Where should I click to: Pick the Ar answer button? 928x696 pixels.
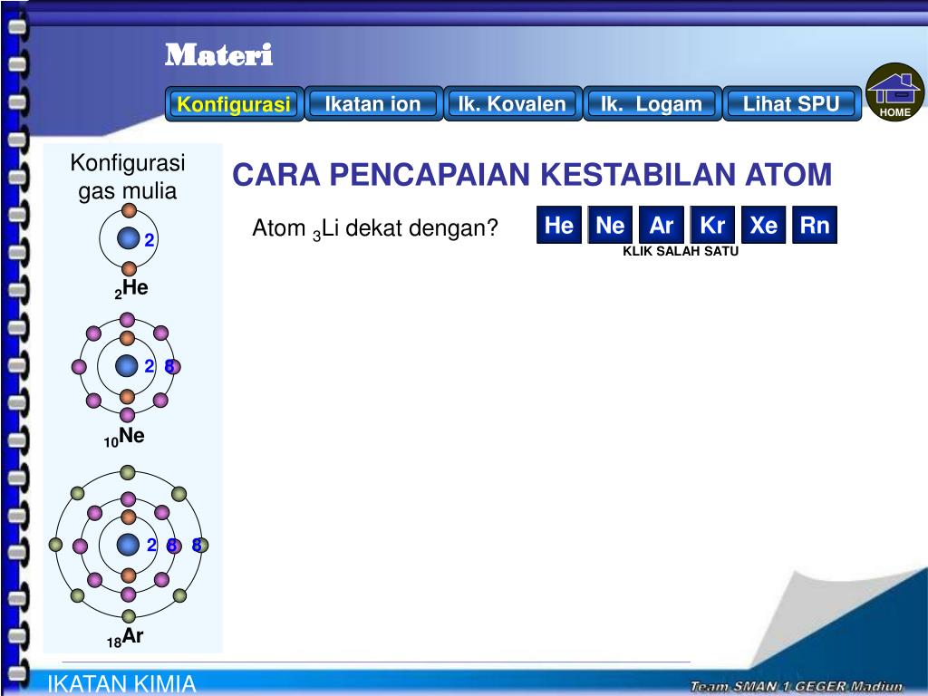(661, 225)
